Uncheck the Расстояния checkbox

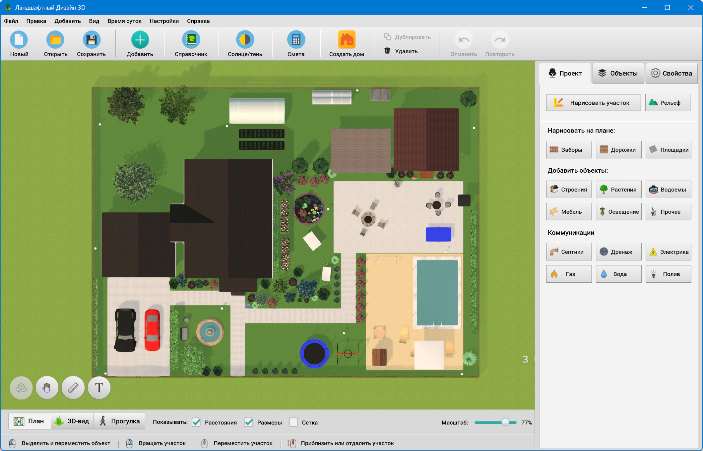[196, 422]
